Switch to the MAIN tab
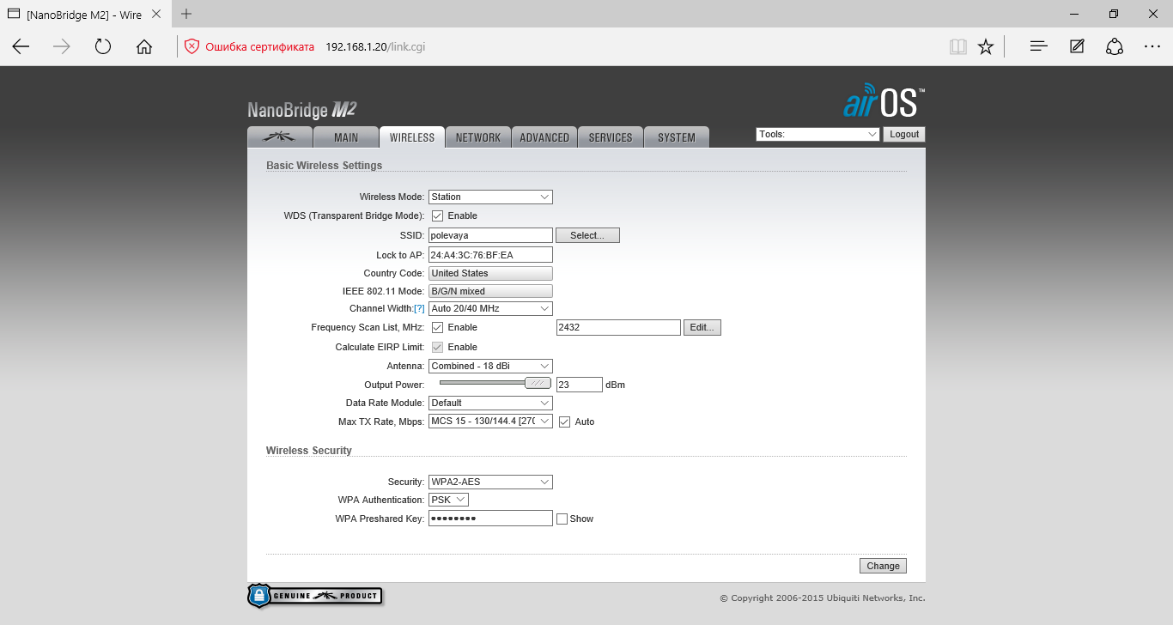The width and height of the screenshot is (1173, 625). 346,137
